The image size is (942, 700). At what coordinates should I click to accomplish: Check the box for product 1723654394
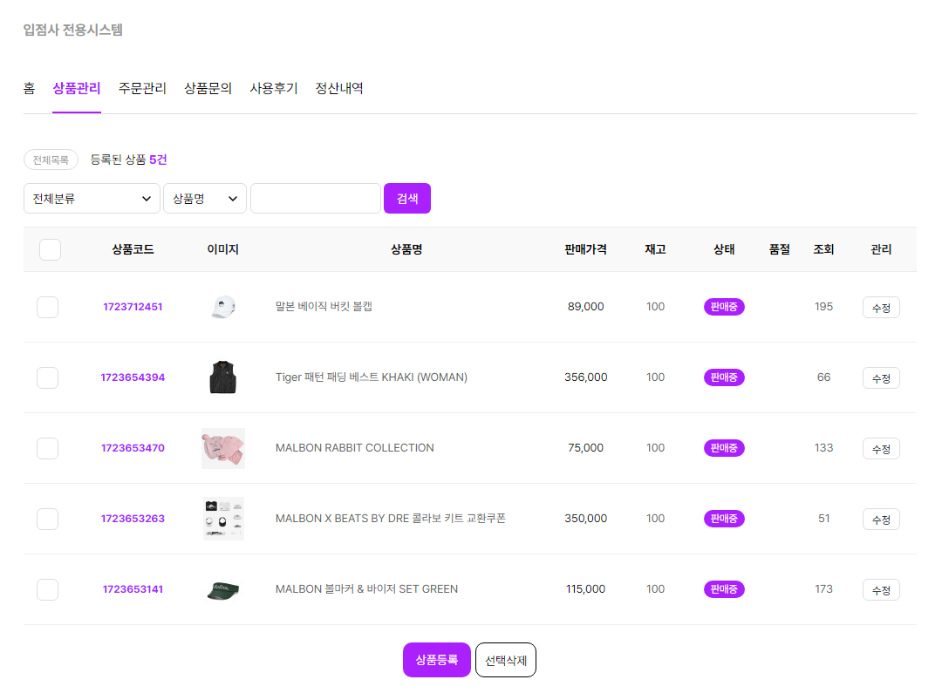(x=47, y=377)
